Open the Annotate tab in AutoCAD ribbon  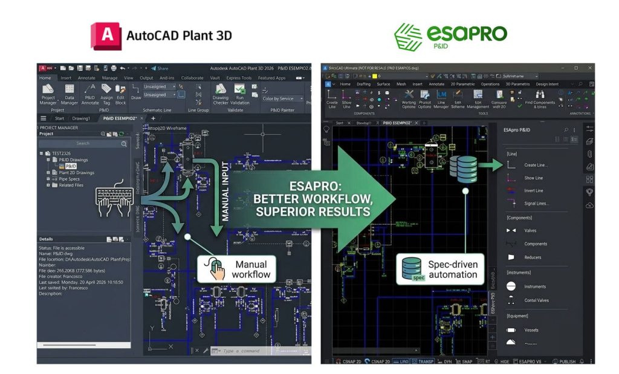pos(86,78)
